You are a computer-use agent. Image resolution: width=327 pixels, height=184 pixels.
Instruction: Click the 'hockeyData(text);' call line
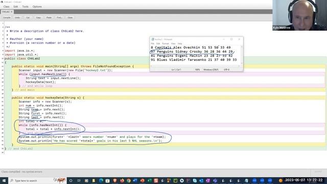[41, 82]
